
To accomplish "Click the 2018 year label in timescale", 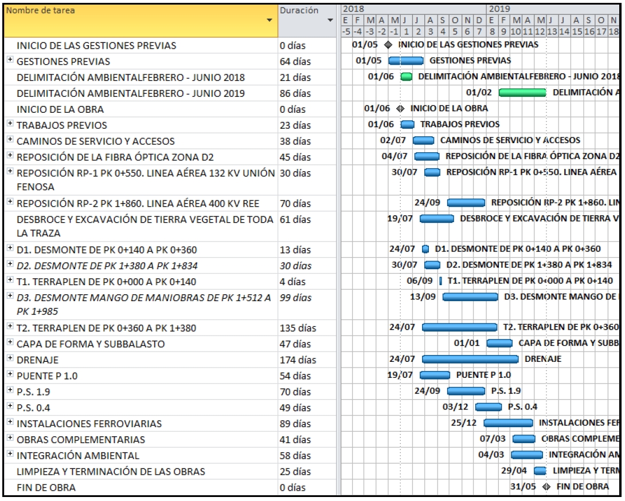I will click(x=353, y=9).
